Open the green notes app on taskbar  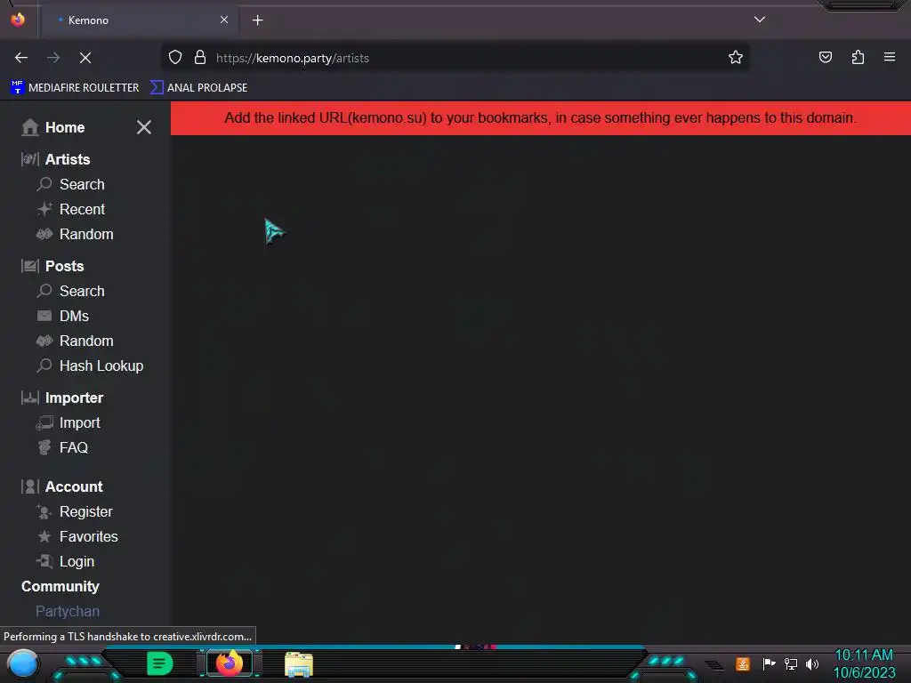pyautogui.click(x=160, y=663)
